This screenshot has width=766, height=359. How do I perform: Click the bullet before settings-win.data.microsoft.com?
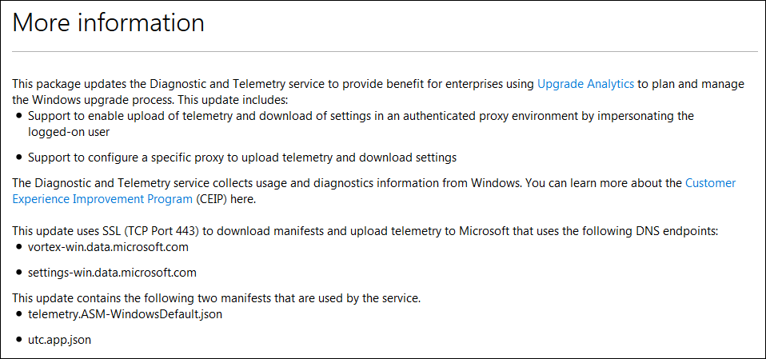tap(19, 273)
